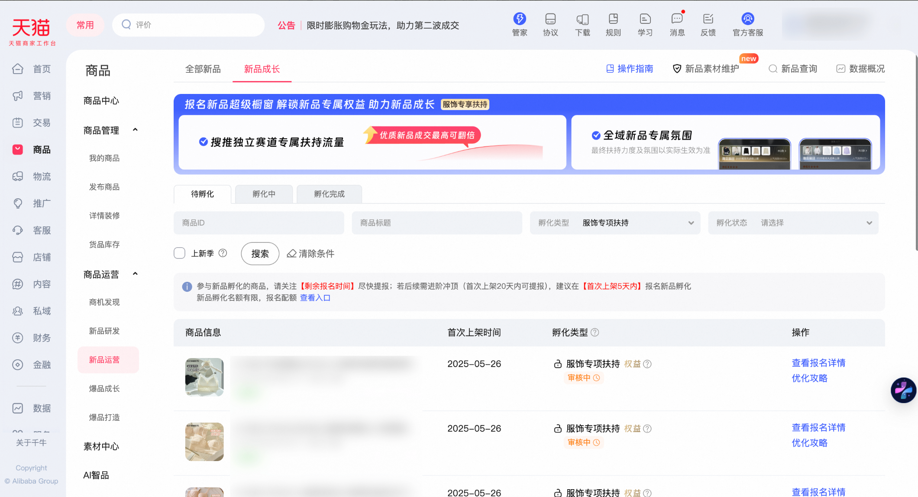The height and width of the screenshot is (497, 918).
Task: Click the 常用 button
Action: 85,25
